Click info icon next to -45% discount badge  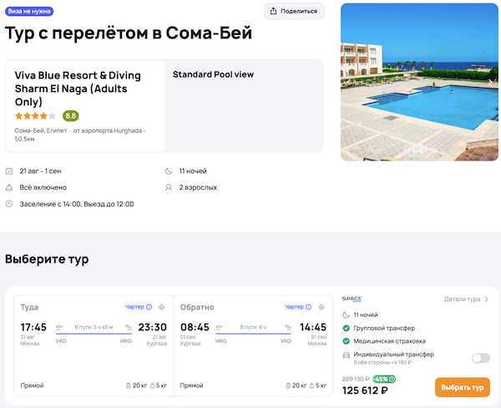pyautogui.click(x=392, y=379)
